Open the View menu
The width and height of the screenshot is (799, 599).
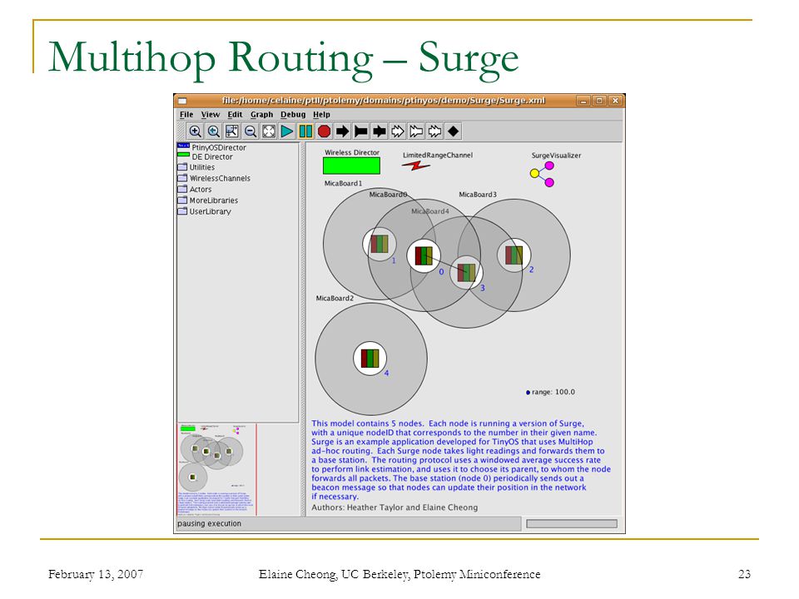(x=210, y=115)
